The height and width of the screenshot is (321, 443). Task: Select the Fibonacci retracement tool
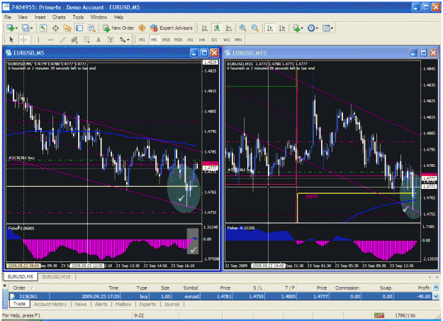pyautogui.click(x=86, y=40)
